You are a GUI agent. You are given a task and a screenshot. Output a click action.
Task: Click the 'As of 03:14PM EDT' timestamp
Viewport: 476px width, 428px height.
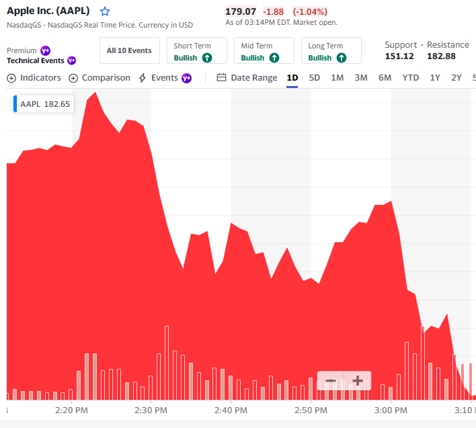click(x=257, y=22)
